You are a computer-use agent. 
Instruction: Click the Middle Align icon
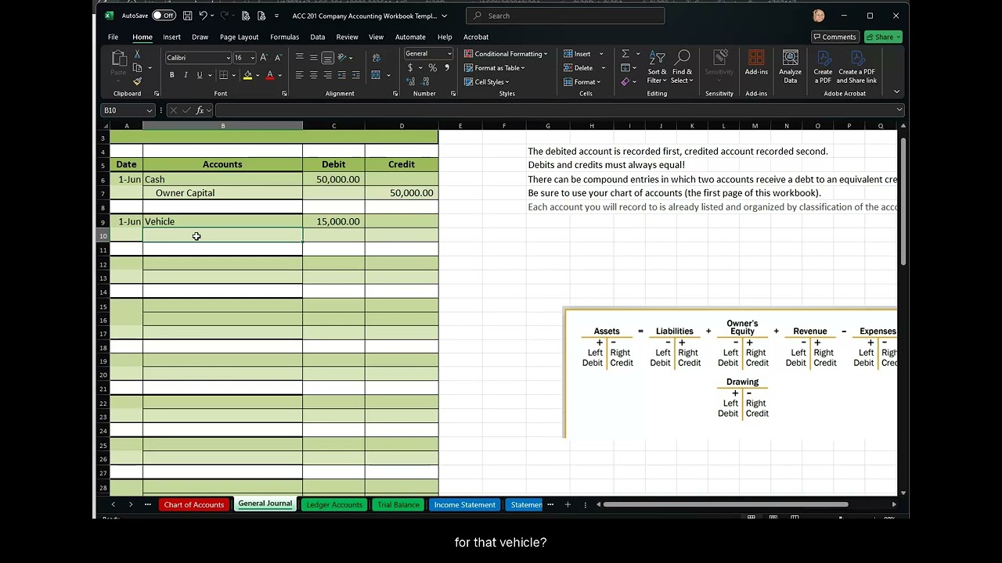click(x=313, y=57)
